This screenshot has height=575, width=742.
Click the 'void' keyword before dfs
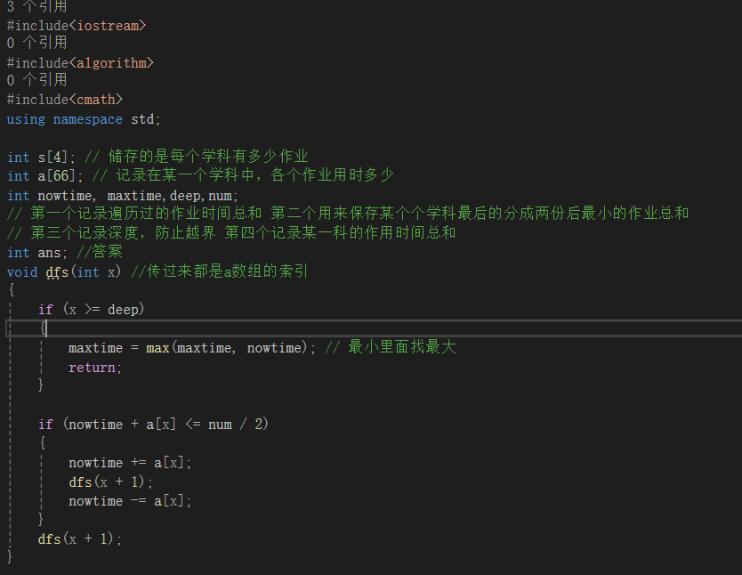point(22,272)
